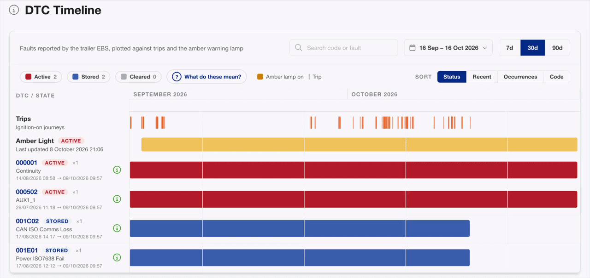Click question mark icon in 'What do these mean?'
590x278 pixels.
[177, 77]
